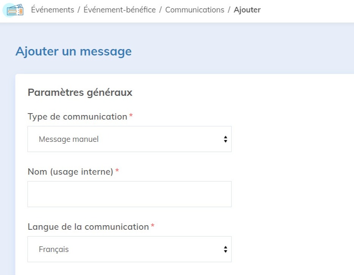Click the Ajouter un message page title
354x275 pixels.
pos(73,51)
